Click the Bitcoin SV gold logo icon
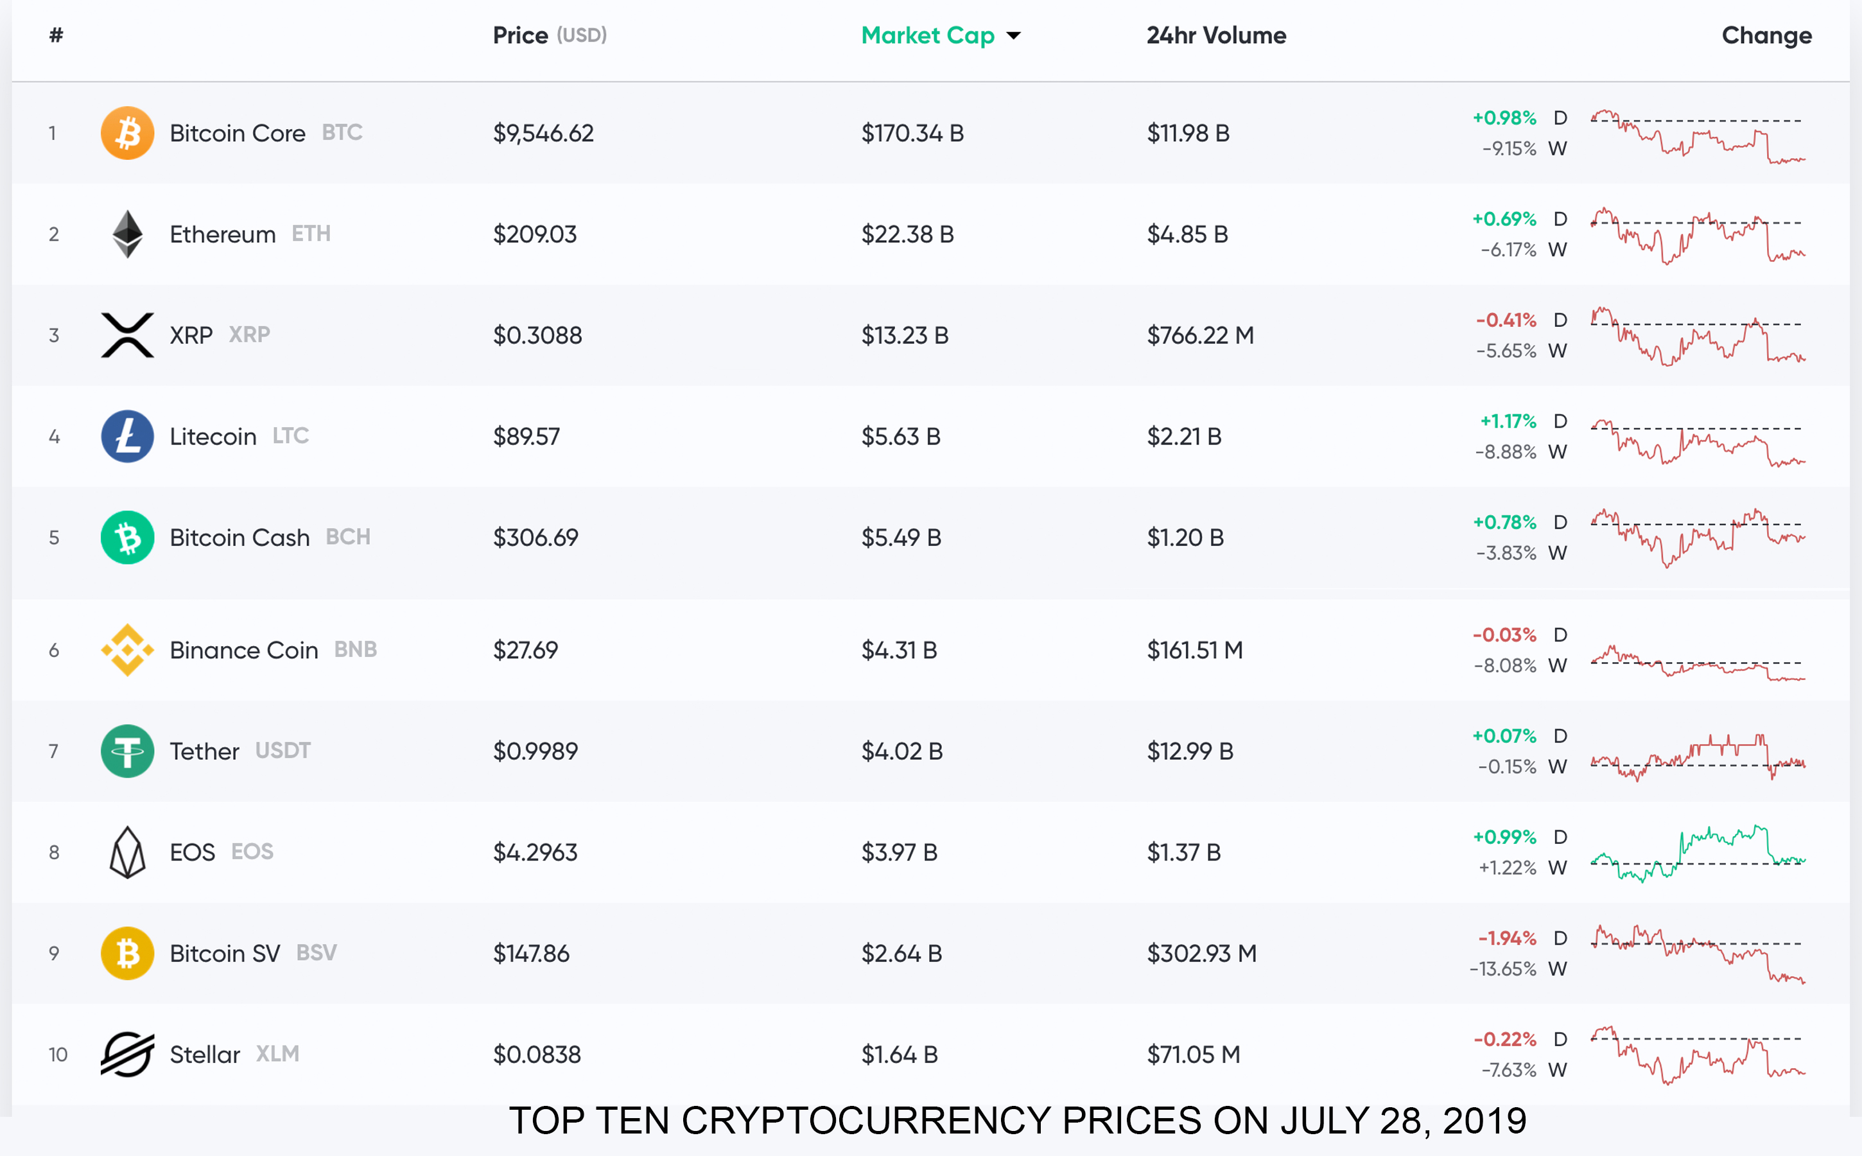Screen dimensions: 1862x1156 (x=127, y=954)
